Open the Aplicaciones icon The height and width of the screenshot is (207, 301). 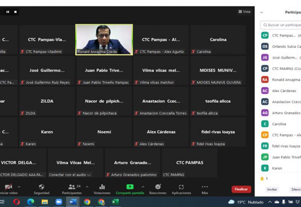[181, 187]
